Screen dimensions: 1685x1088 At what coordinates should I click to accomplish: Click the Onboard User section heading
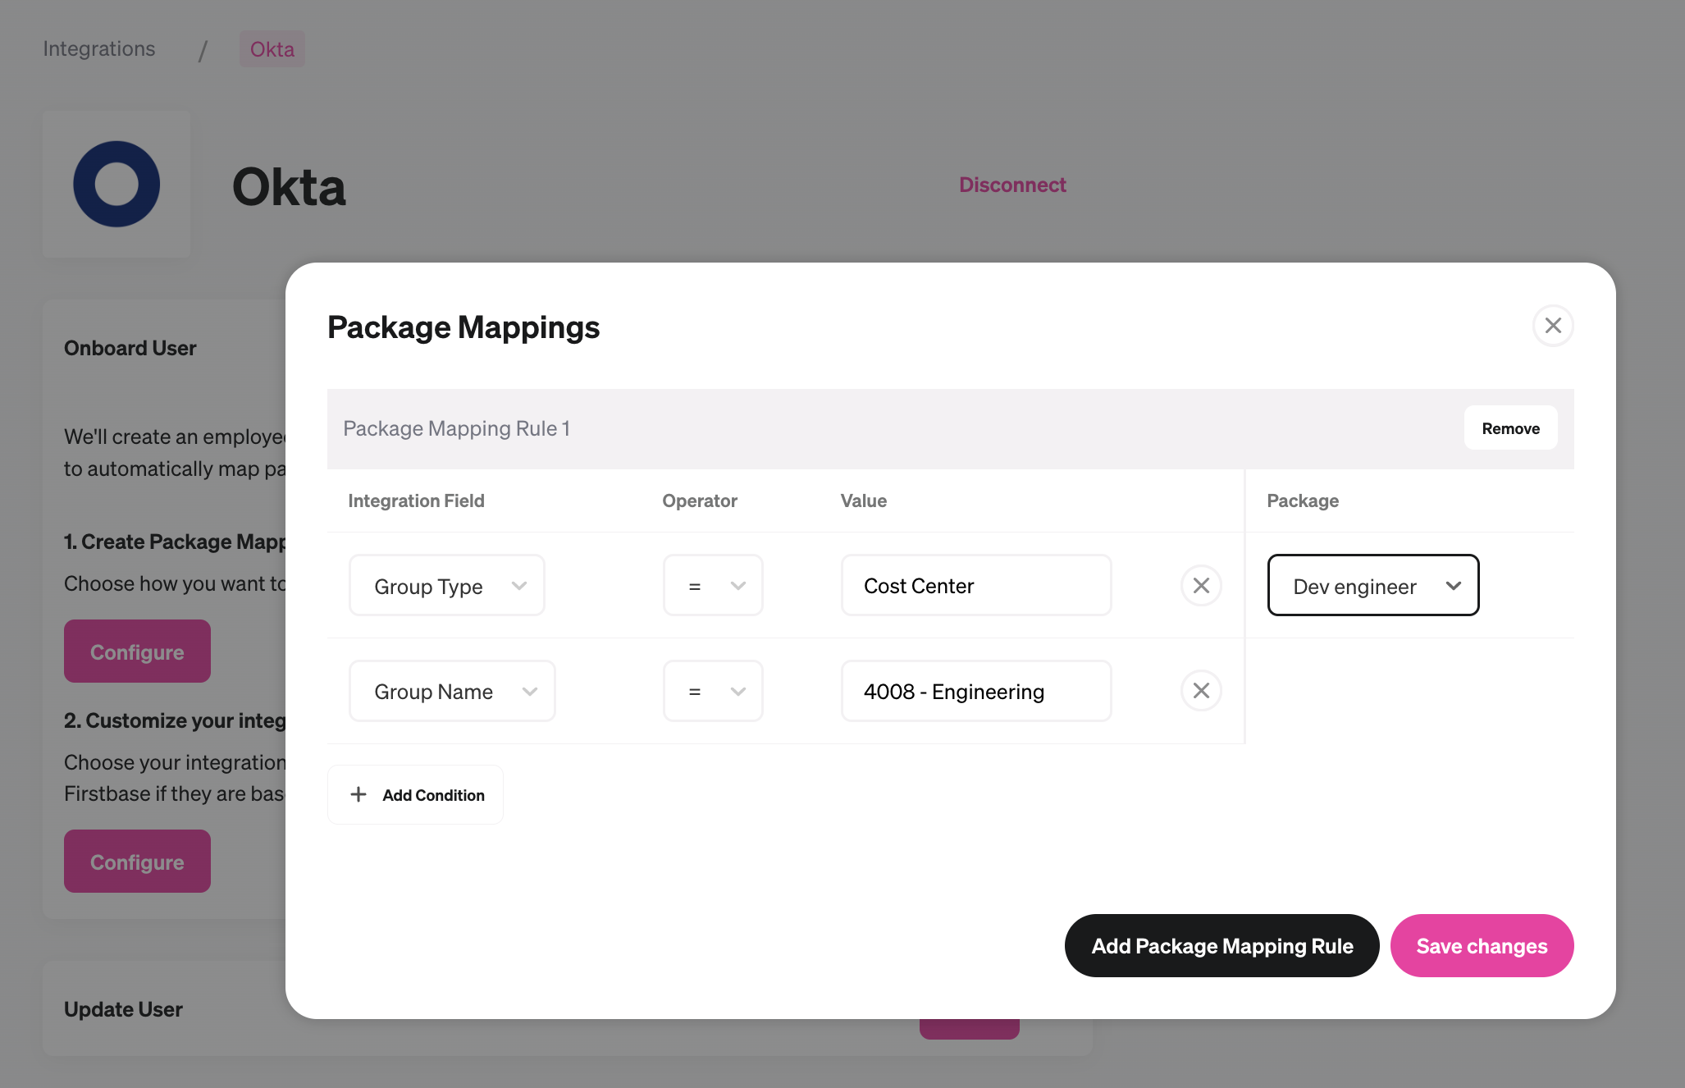point(130,348)
